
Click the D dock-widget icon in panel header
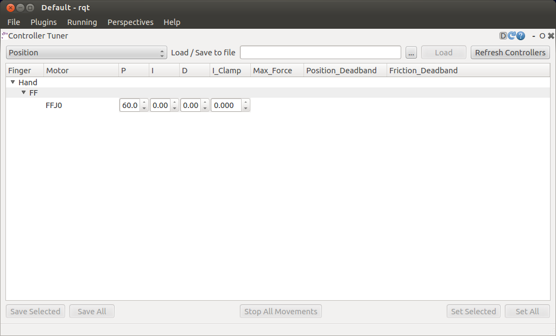[x=503, y=36]
